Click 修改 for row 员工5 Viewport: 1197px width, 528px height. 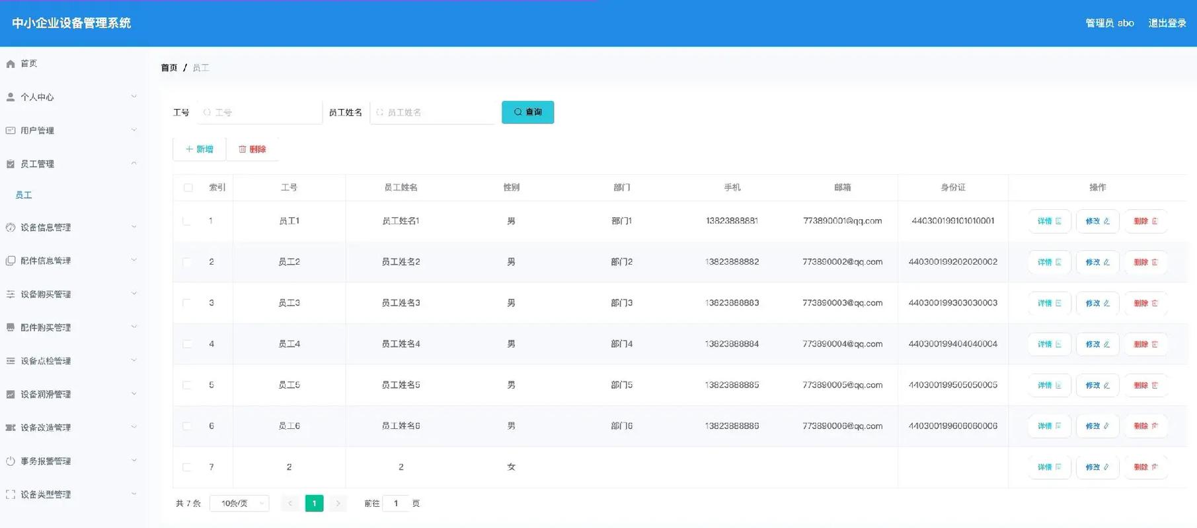[1097, 385]
